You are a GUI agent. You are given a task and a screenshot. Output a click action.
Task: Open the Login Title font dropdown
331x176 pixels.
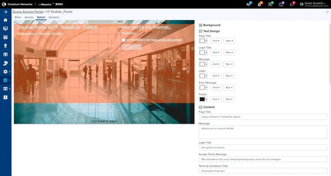(216, 52)
